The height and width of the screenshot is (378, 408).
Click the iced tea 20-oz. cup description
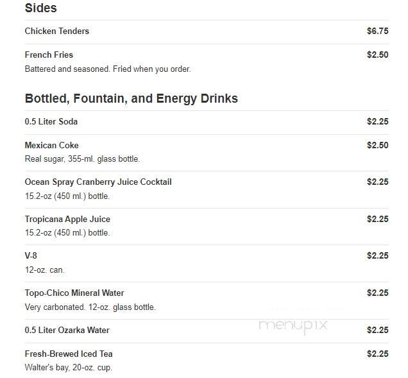(x=69, y=368)
